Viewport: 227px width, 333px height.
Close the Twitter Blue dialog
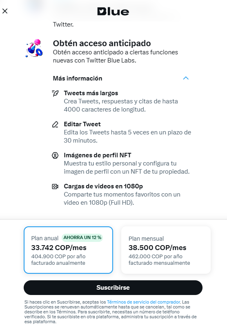[5, 11]
